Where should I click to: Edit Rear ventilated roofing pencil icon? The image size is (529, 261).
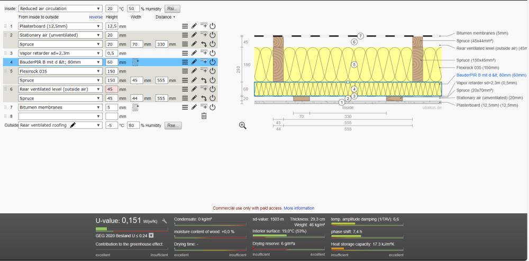(73, 125)
